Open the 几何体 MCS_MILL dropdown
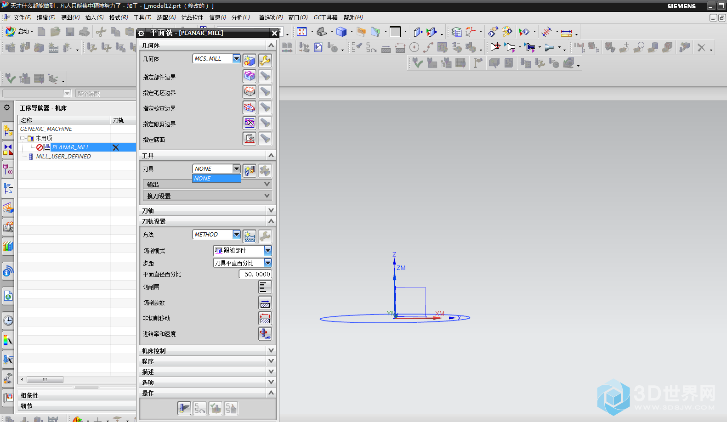727x422 pixels. point(237,58)
